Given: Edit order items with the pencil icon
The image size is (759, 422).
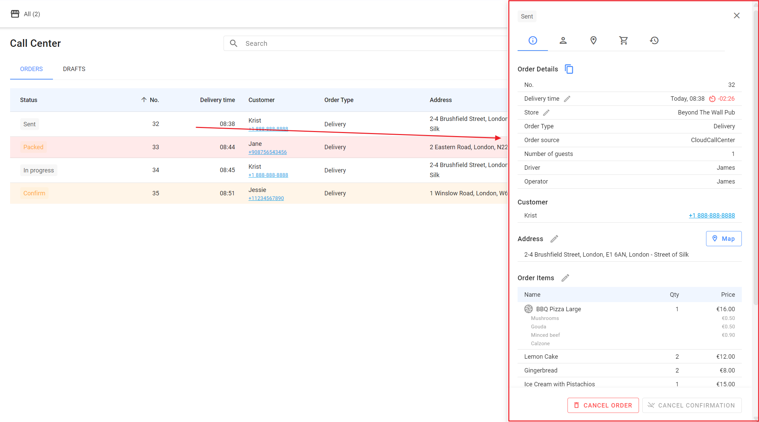Looking at the screenshot, I should click(565, 278).
